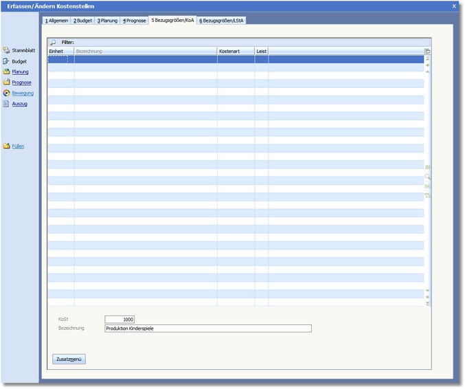Click the magnifier icon next to Filter
The width and height of the screenshot is (465, 389).
tap(53, 42)
